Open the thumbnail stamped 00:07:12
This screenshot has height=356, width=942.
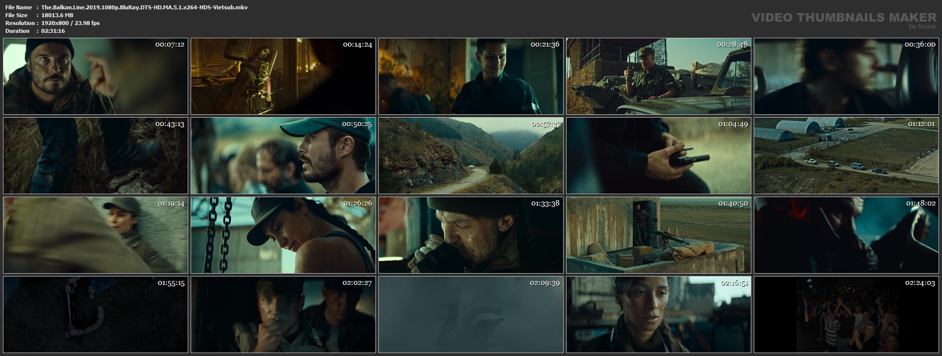[95, 76]
